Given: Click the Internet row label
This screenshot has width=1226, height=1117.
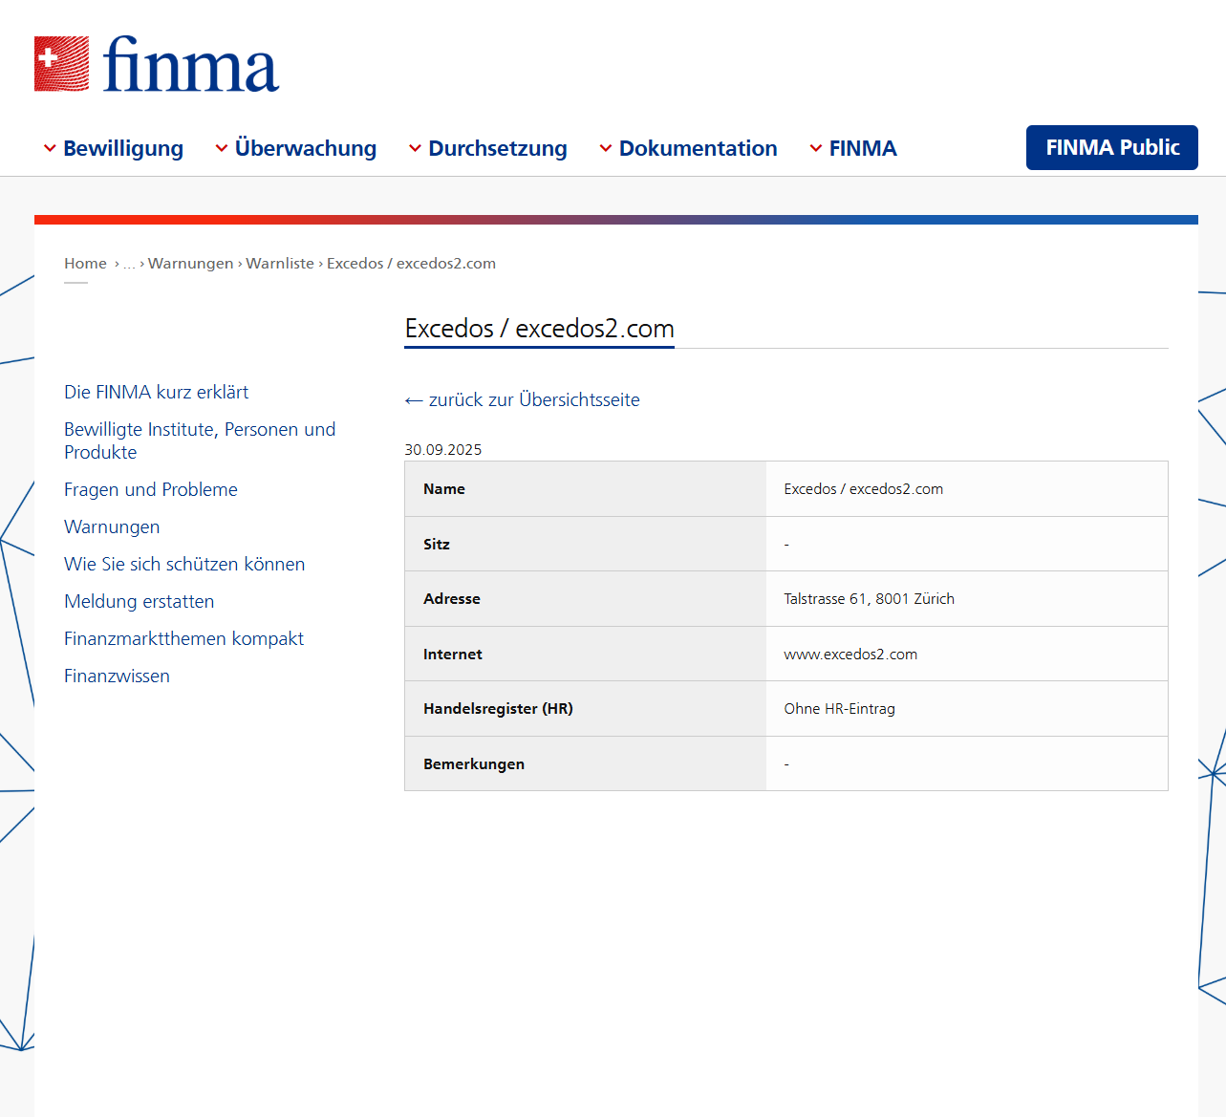Looking at the screenshot, I should point(453,655).
